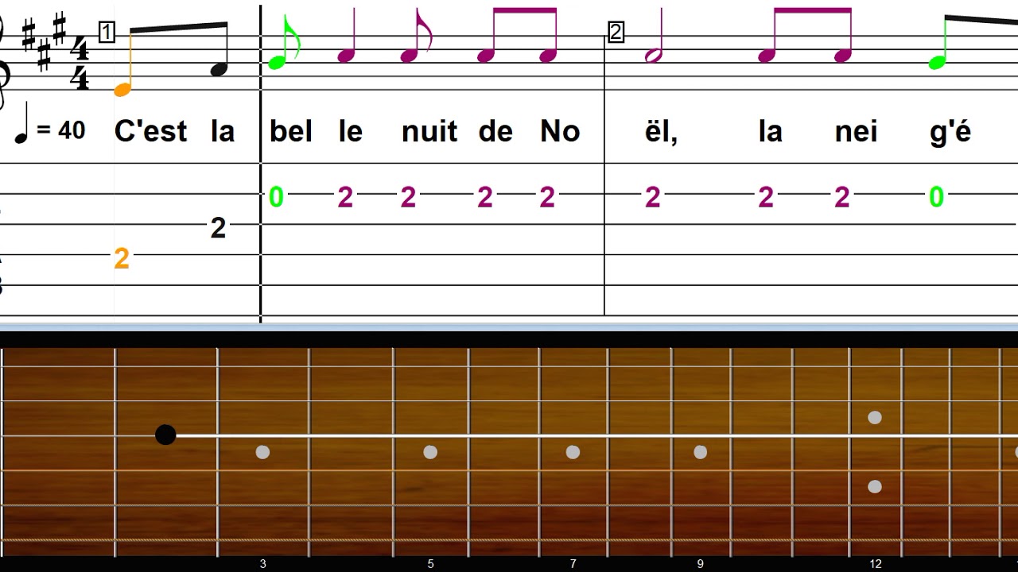Click the green tab 0 under 'bel'
The height and width of the screenshot is (572, 1018).
pyautogui.click(x=276, y=197)
